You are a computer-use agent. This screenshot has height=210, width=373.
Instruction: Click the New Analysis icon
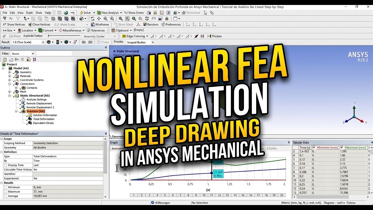tap(99, 13)
